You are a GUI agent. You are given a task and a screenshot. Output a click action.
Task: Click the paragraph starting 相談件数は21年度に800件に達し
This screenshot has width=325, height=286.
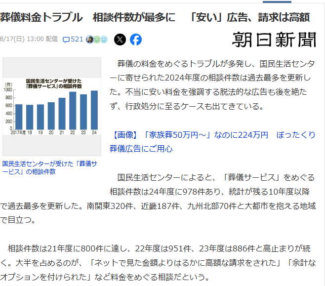pos(158,263)
